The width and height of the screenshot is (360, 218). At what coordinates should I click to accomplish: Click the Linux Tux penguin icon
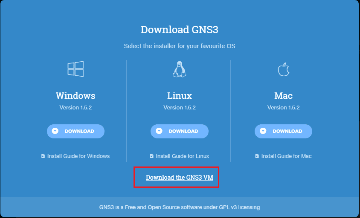coord(179,69)
